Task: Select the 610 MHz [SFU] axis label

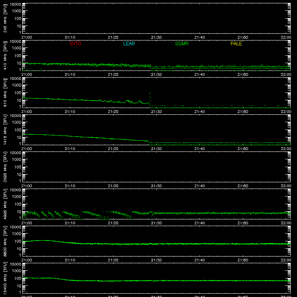Action: pos(5,92)
